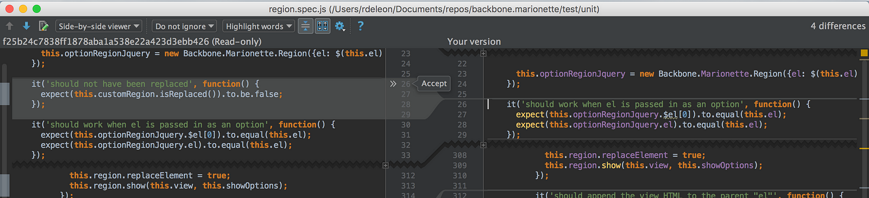This screenshot has width=869, height=198.
Task: Go to previous difference with up arrow
Action: click(x=9, y=26)
